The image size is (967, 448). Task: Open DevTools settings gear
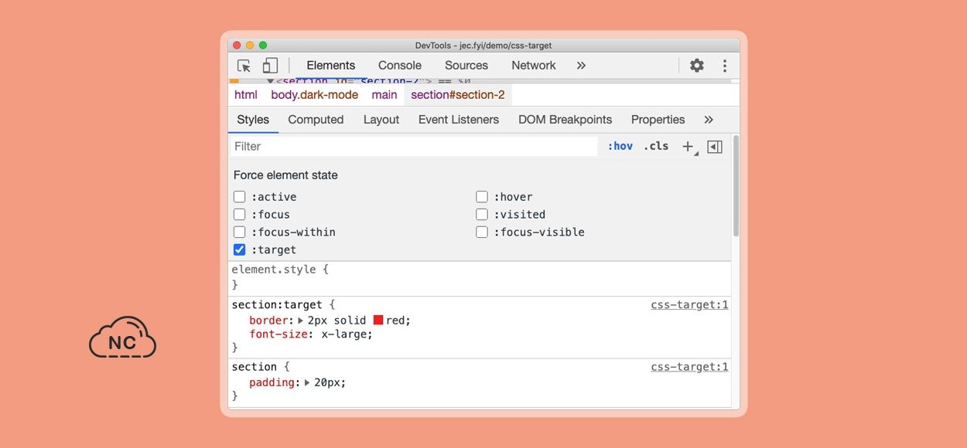[697, 66]
